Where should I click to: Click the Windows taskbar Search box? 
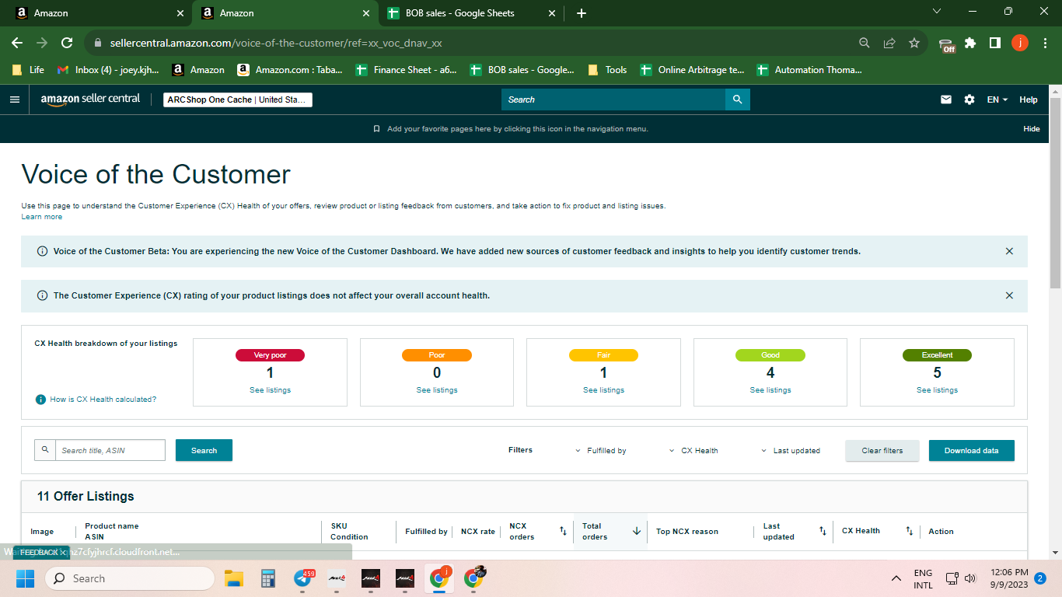coord(130,578)
